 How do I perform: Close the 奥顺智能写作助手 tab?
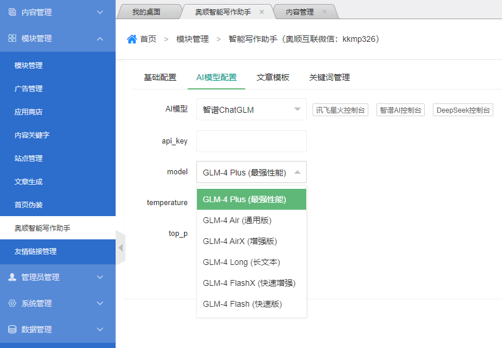click(261, 12)
